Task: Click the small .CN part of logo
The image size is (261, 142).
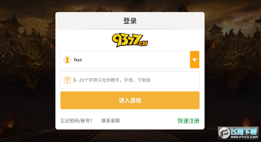Action: tap(142, 43)
